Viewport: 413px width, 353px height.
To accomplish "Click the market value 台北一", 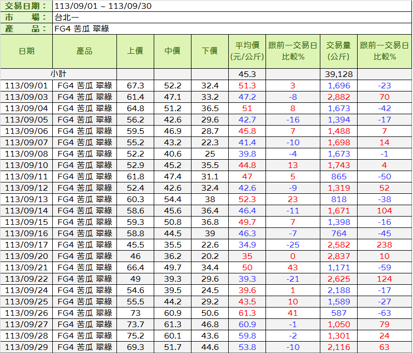I will tap(68, 18).
